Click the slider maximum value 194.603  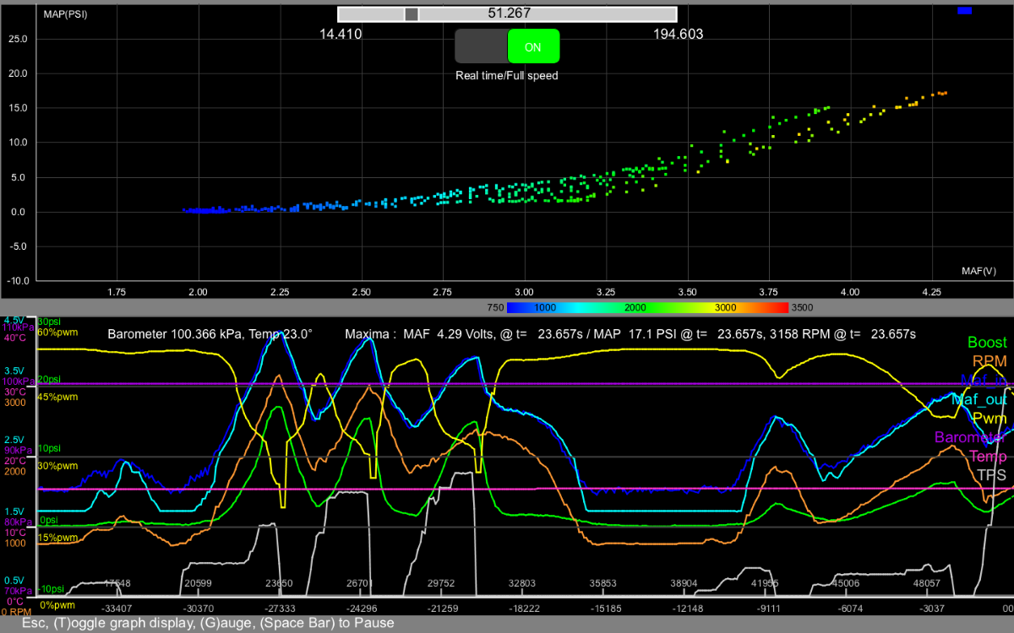click(679, 35)
